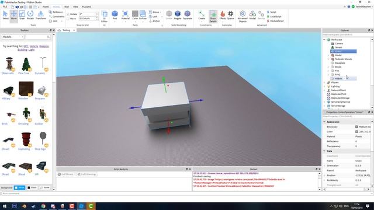This screenshot has width=374, height=210.
Task: Open the UI Editor
Action: [x=104, y=16]
